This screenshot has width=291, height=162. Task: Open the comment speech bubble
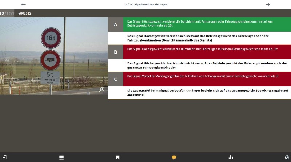coord(174,158)
